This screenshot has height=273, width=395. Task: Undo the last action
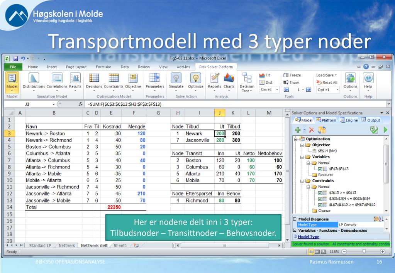pyautogui.click(x=23, y=59)
